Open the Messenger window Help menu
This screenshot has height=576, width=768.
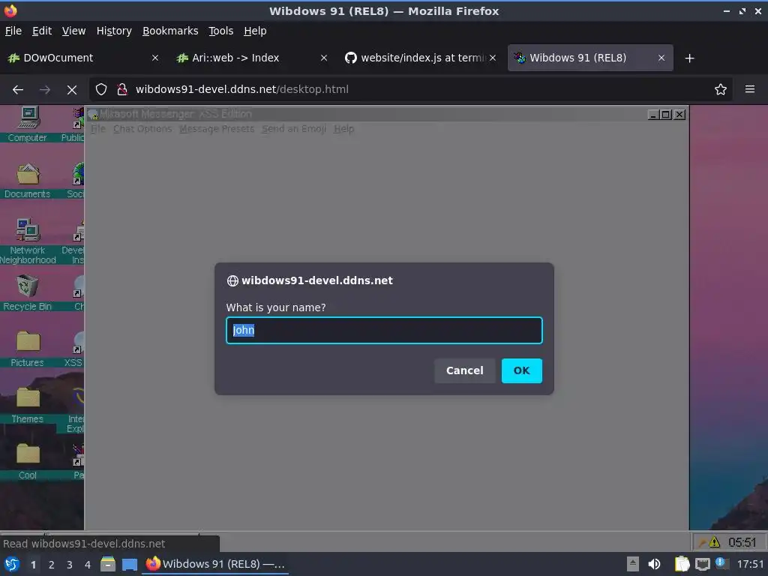343,129
